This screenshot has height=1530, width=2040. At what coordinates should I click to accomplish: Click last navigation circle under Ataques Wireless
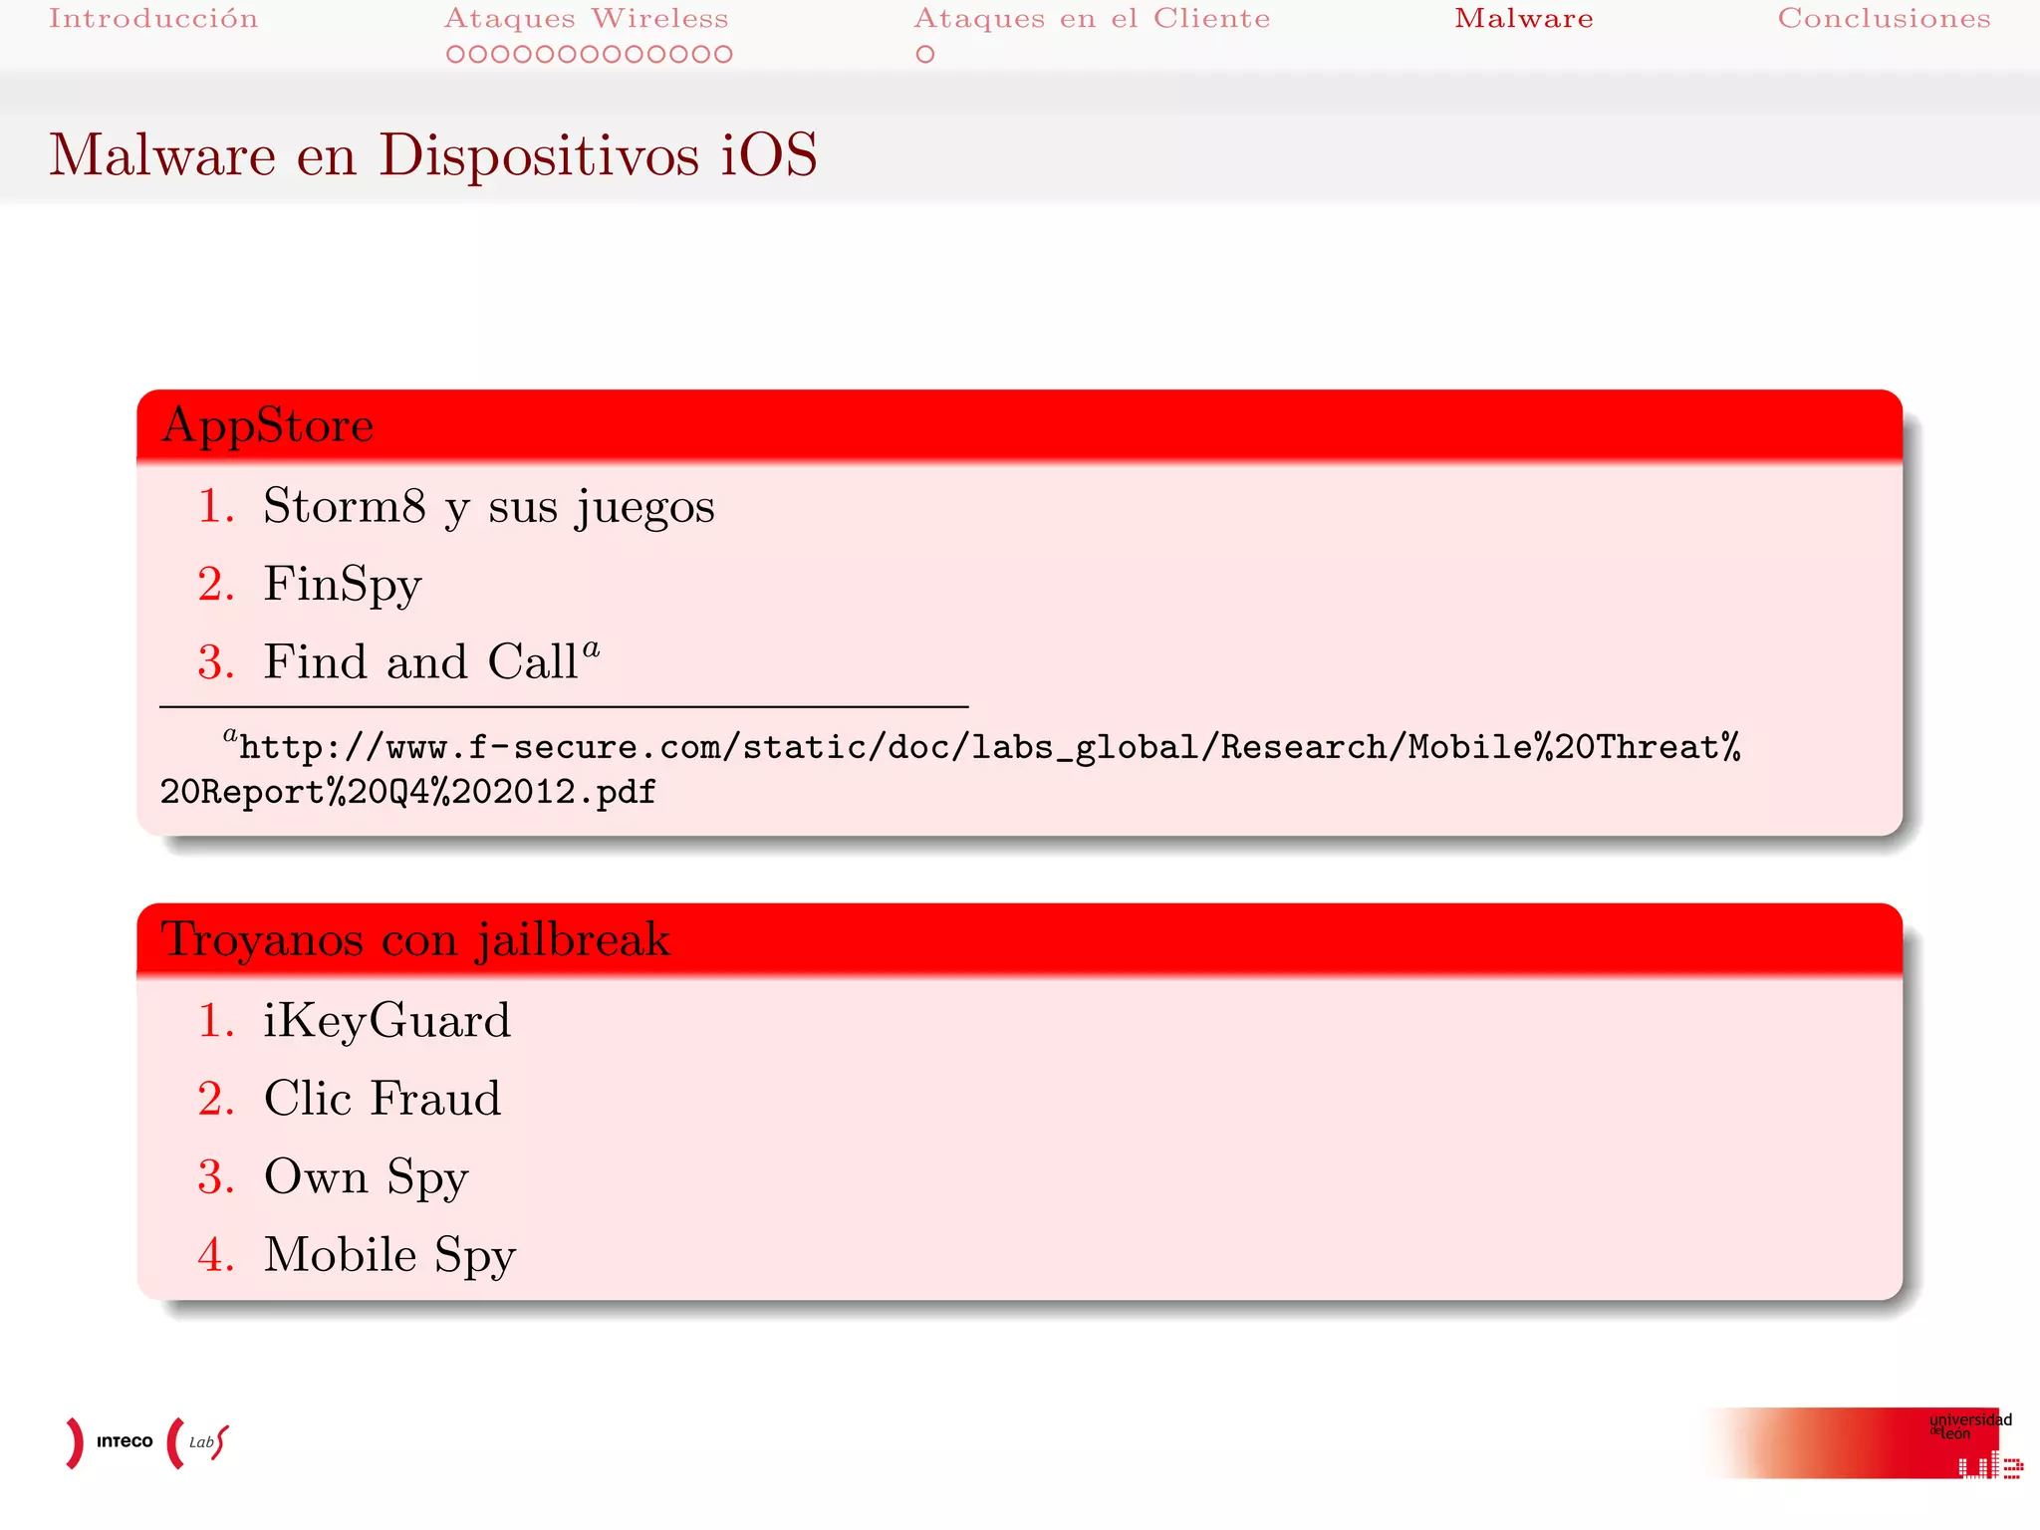point(723,55)
